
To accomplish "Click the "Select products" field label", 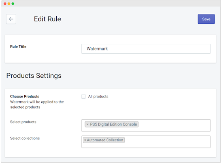I will click(x=23, y=122).
